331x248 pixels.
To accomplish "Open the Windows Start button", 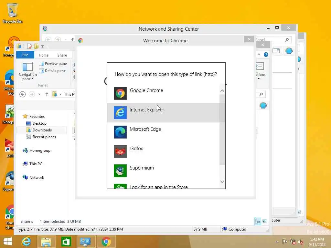I will pyautogui.click(x=8, y=242).
